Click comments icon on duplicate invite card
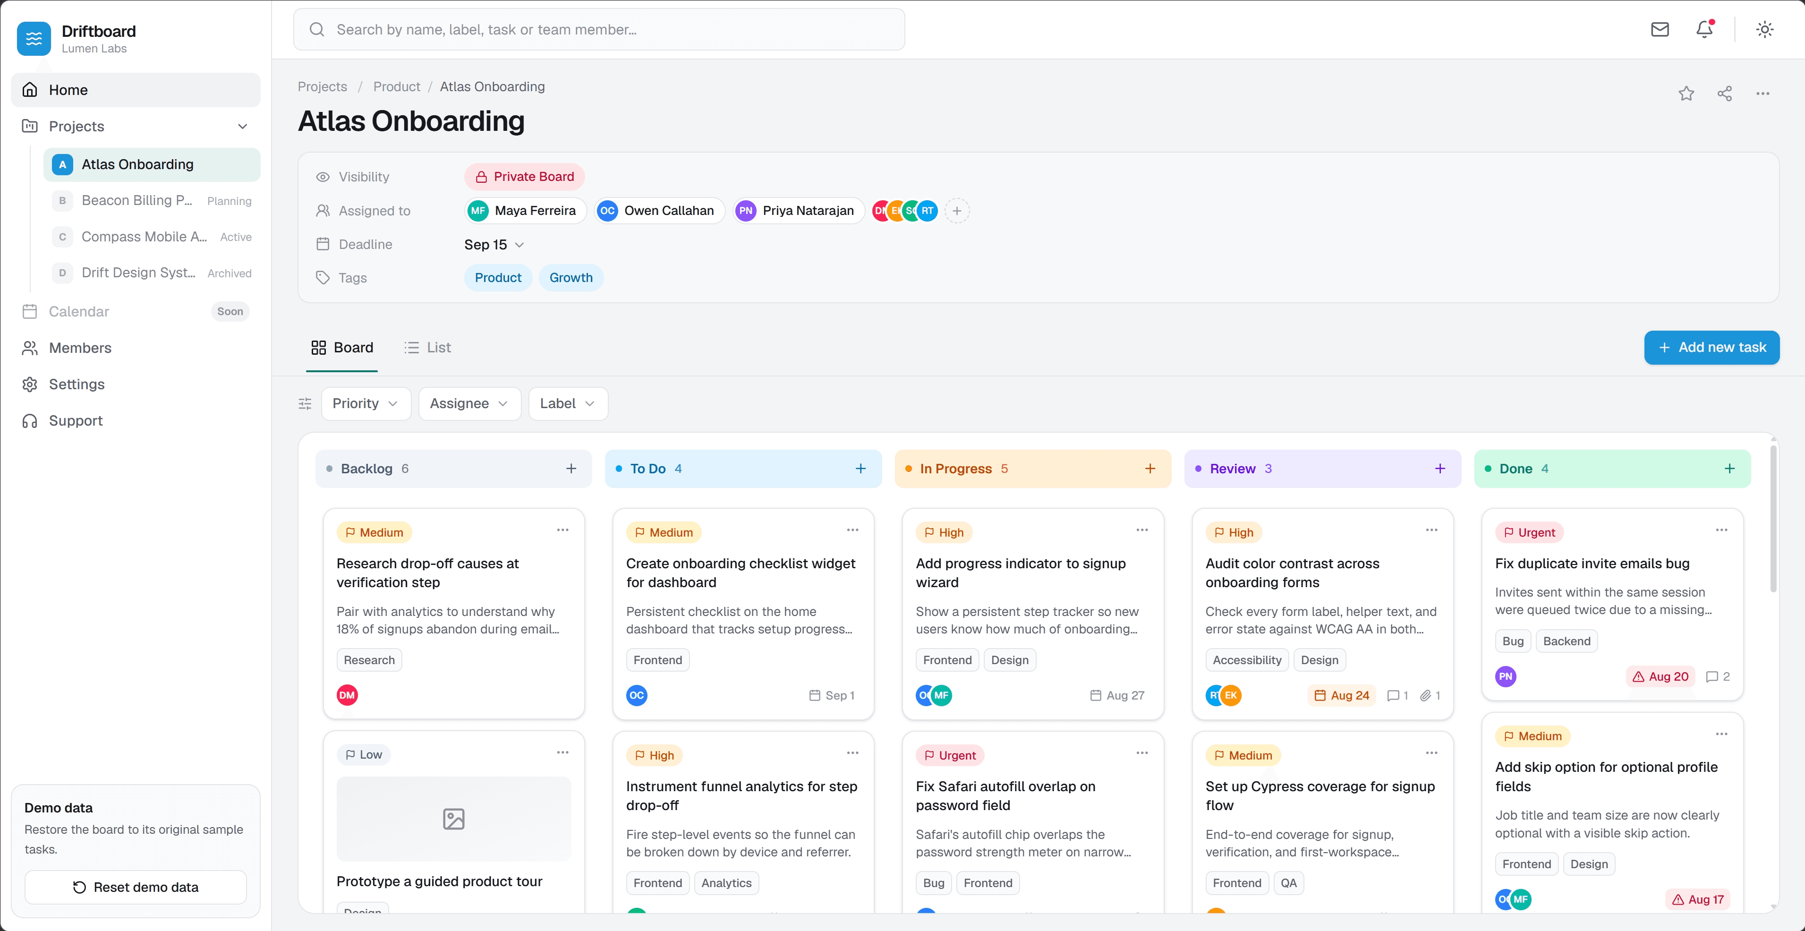This screenshot has height=931, width=1805. 1718,676
